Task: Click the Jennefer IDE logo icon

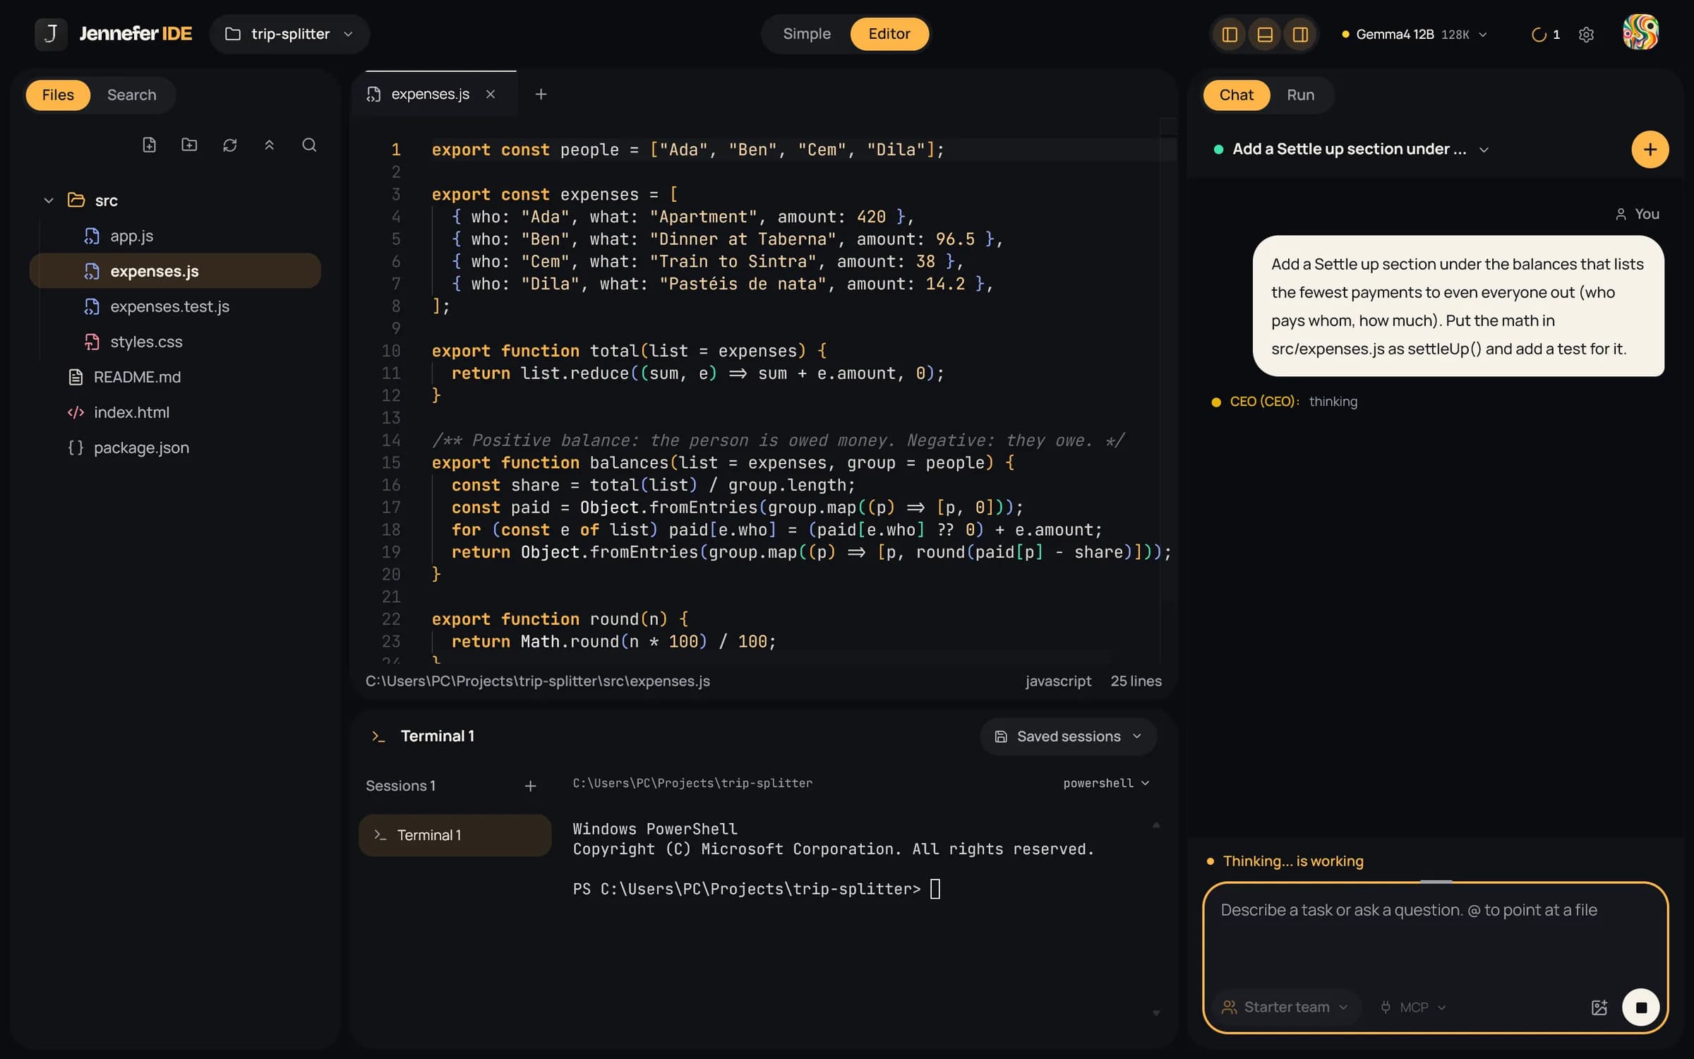Action: click(x=51, y=34)
